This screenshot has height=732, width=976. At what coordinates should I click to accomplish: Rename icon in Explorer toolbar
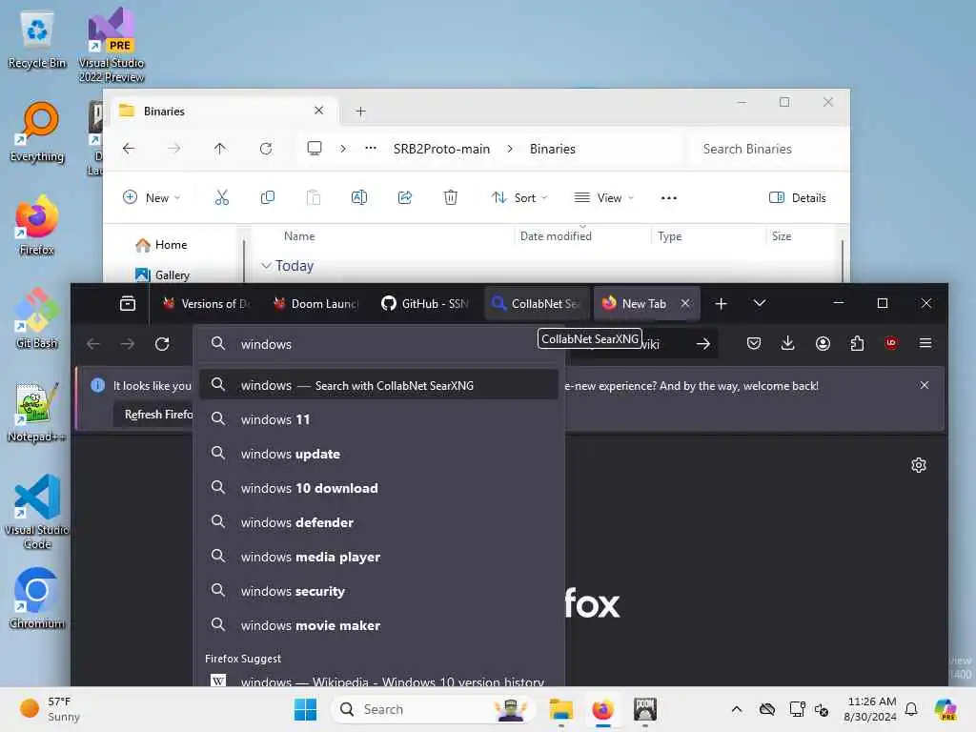(359, 198)
